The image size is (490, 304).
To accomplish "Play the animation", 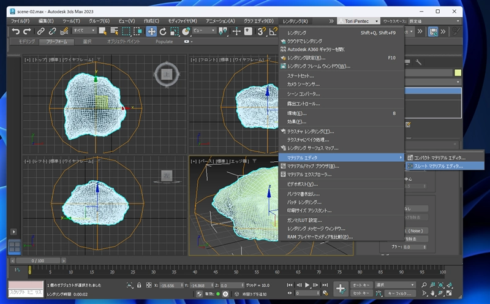I will point(307,285).
